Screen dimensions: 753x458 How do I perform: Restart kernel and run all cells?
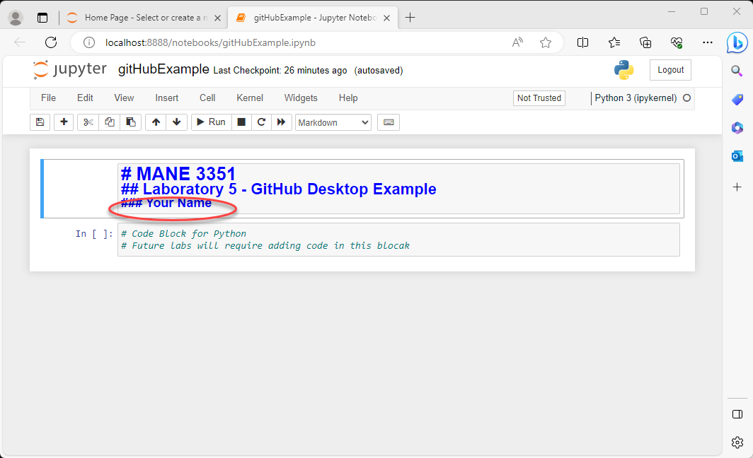click(x=282, y=122)
